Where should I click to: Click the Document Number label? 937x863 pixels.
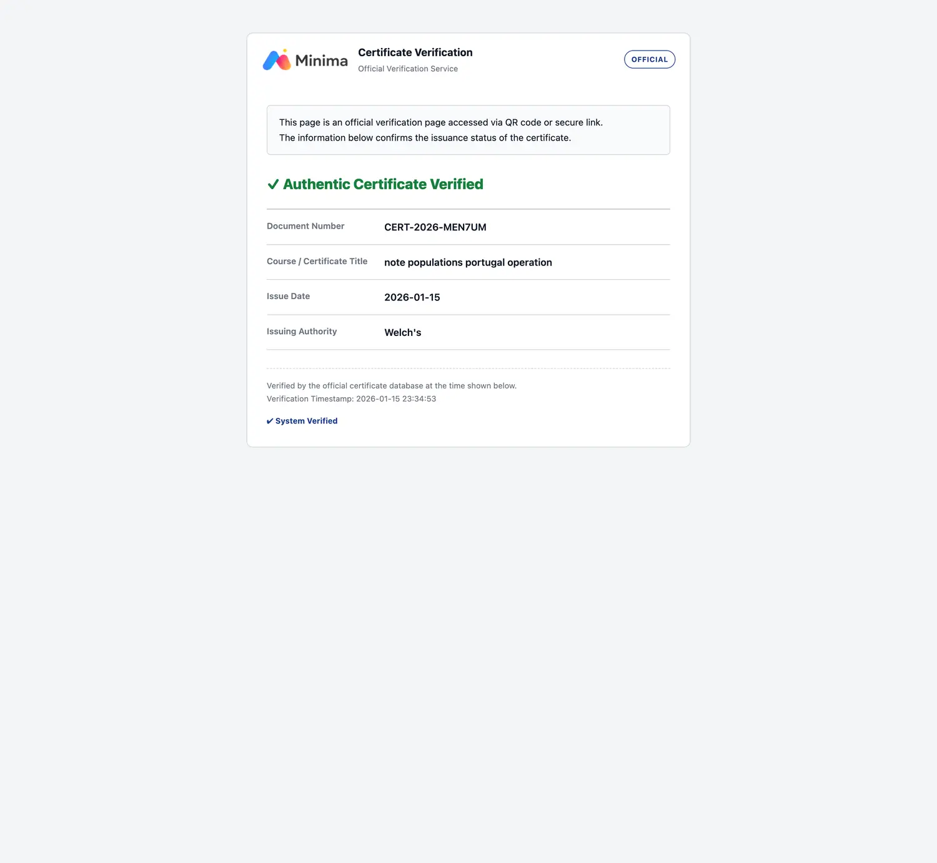(x=305, y=226)
